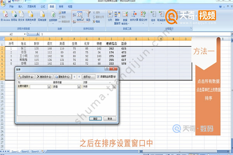
Task: Click Edit Links (编辑链接) in the ribbon
Action: [x=64, y=22]
